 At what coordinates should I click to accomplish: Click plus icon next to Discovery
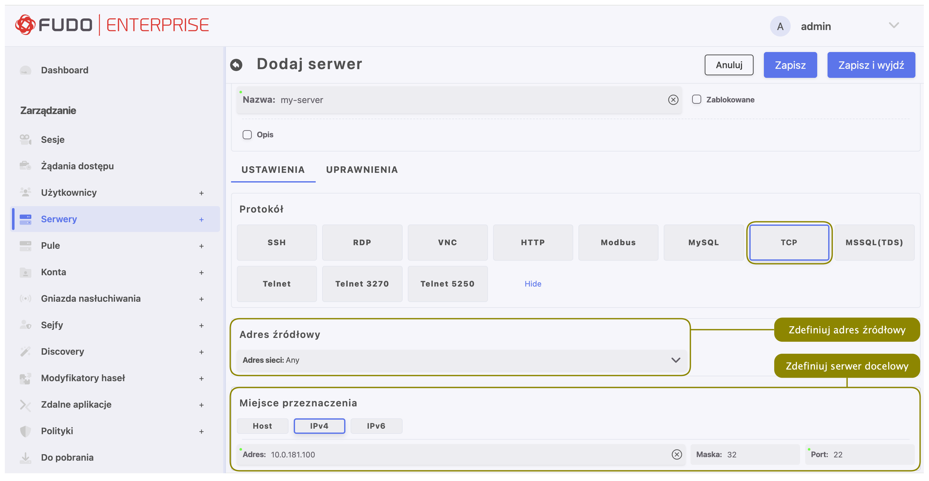click(x=201, y=352)
